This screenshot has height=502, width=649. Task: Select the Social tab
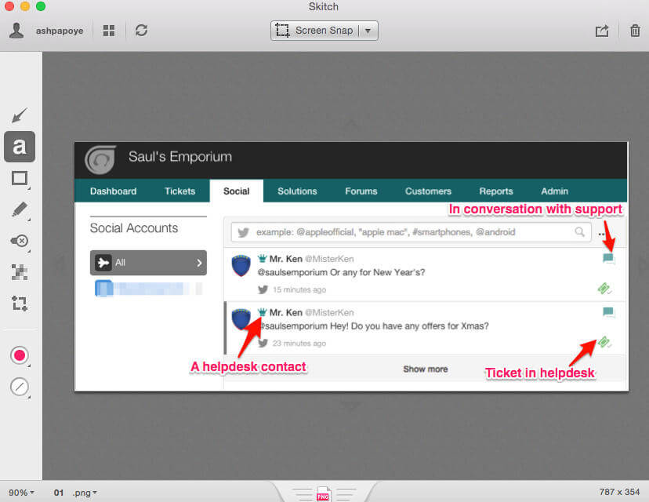[x=237, y=191]
